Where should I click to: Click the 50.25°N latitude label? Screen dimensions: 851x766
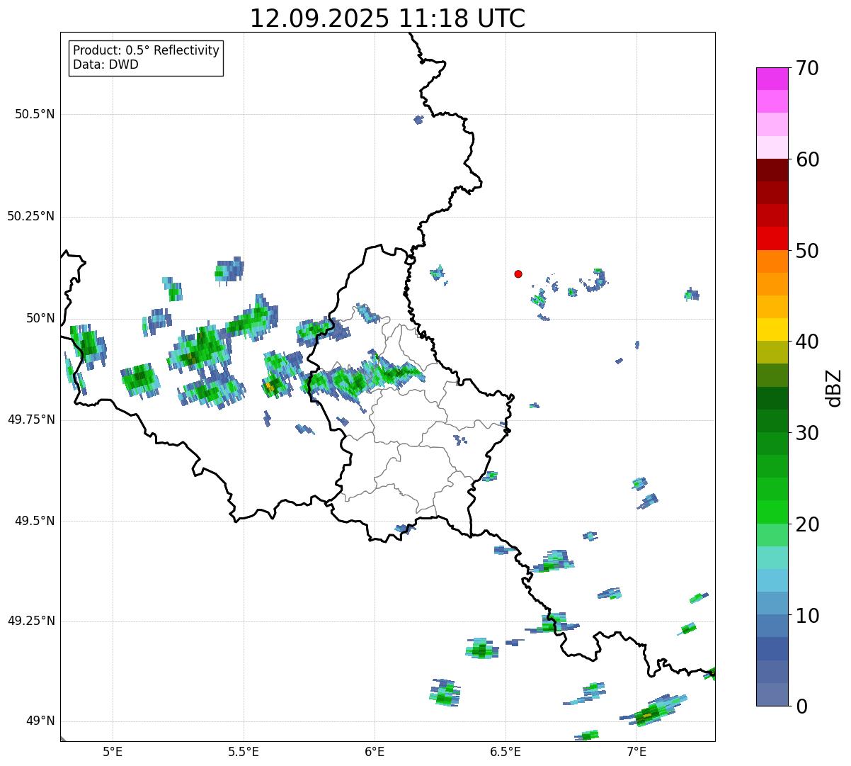(x=31, y=216)
